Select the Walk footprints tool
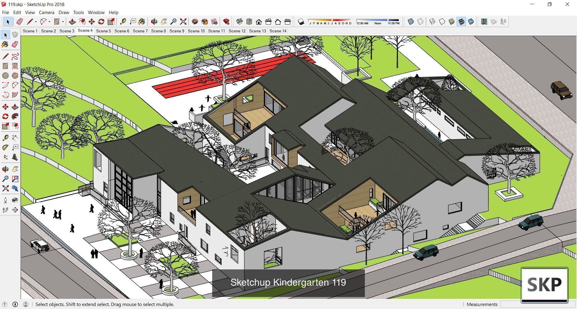Viewport: 577px width, 309px height. [x=5, y=210]
